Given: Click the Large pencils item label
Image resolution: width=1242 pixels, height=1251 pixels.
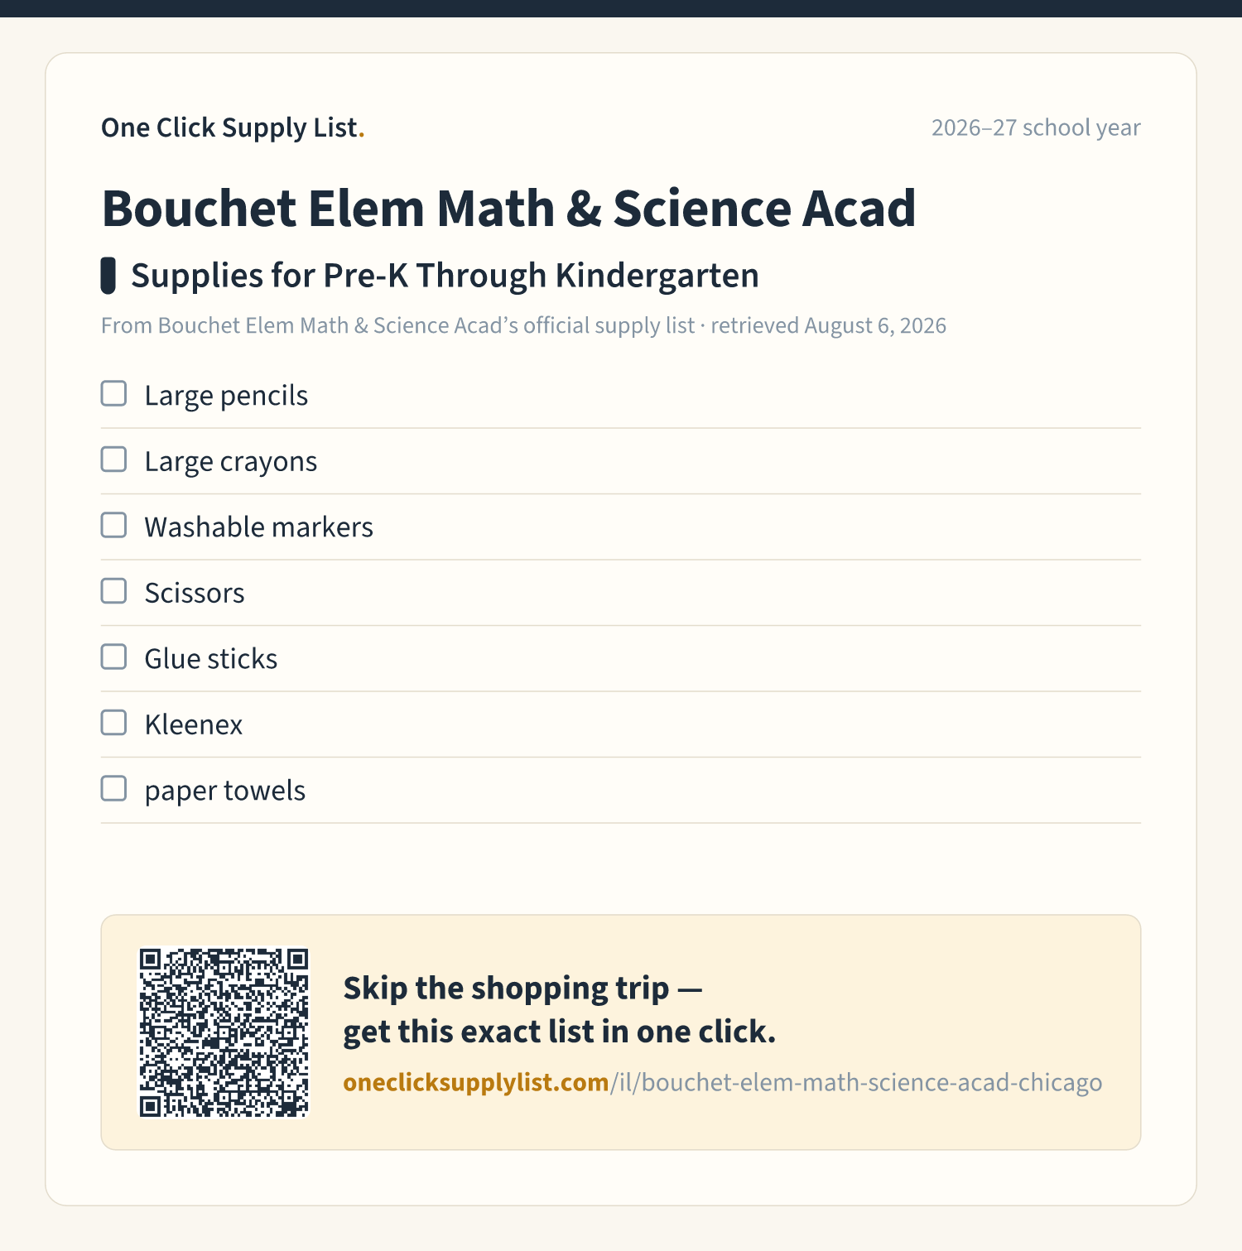Looking at the screenshot, I should (x=226, y=395).
